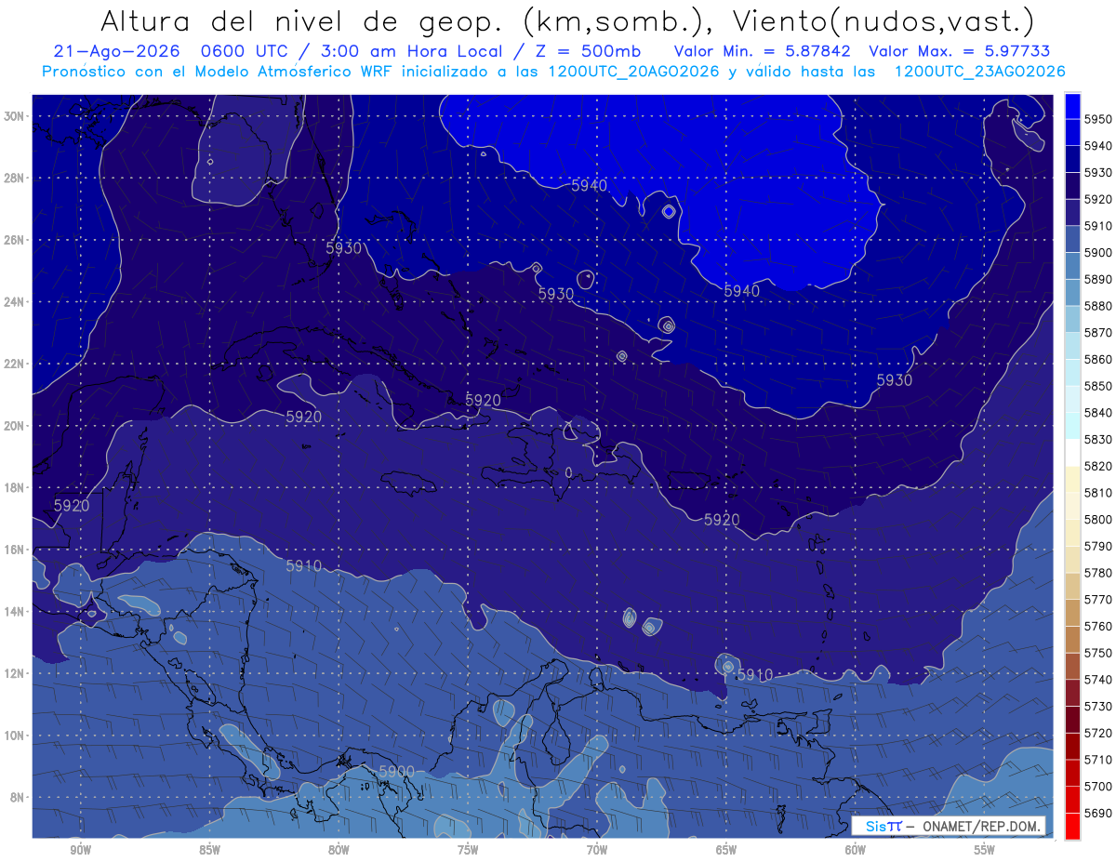Click the '90W' longitude axis label
This screenshot has height=862, width=1116.
click(x=80, y=852)
